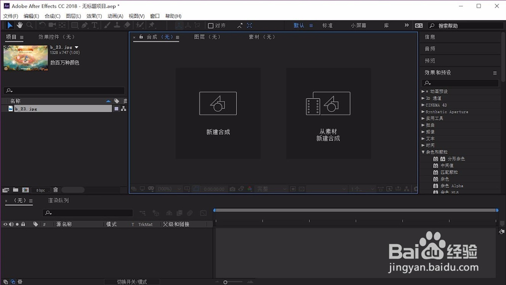Image resolution: width=506 pixels, height=285 pixels.
Task: Delete selected project item with trash icon
Action: (56, 190)
